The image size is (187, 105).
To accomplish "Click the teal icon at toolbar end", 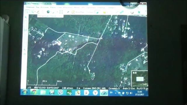I will point(139,12).
